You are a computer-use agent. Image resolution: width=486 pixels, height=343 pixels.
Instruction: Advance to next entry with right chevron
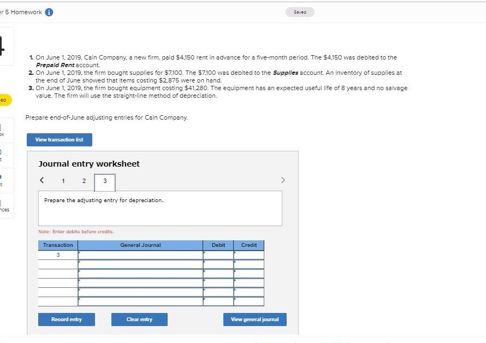point(283,180)
